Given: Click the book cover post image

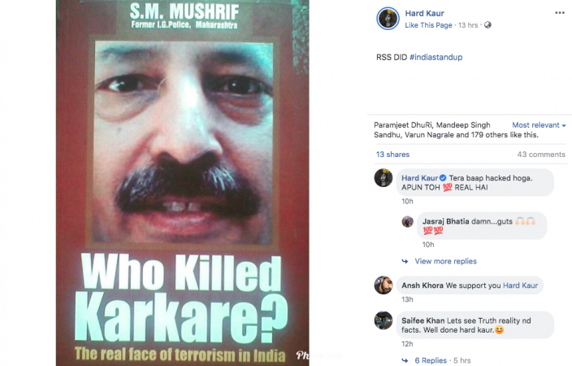Looking at the screenshot, I should (182, 183).
